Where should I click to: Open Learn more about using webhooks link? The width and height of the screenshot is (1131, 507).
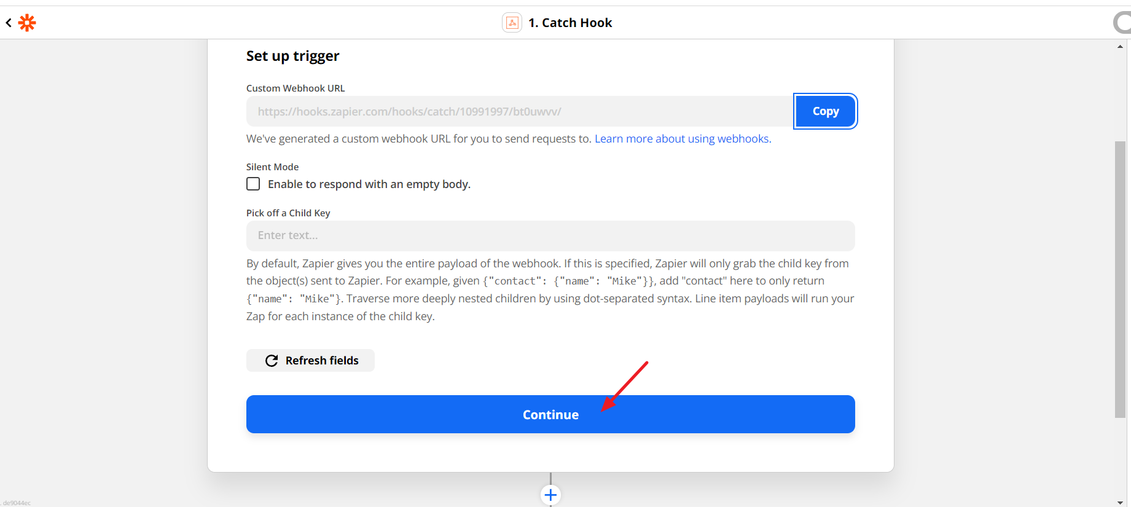(x=683, y=139)
